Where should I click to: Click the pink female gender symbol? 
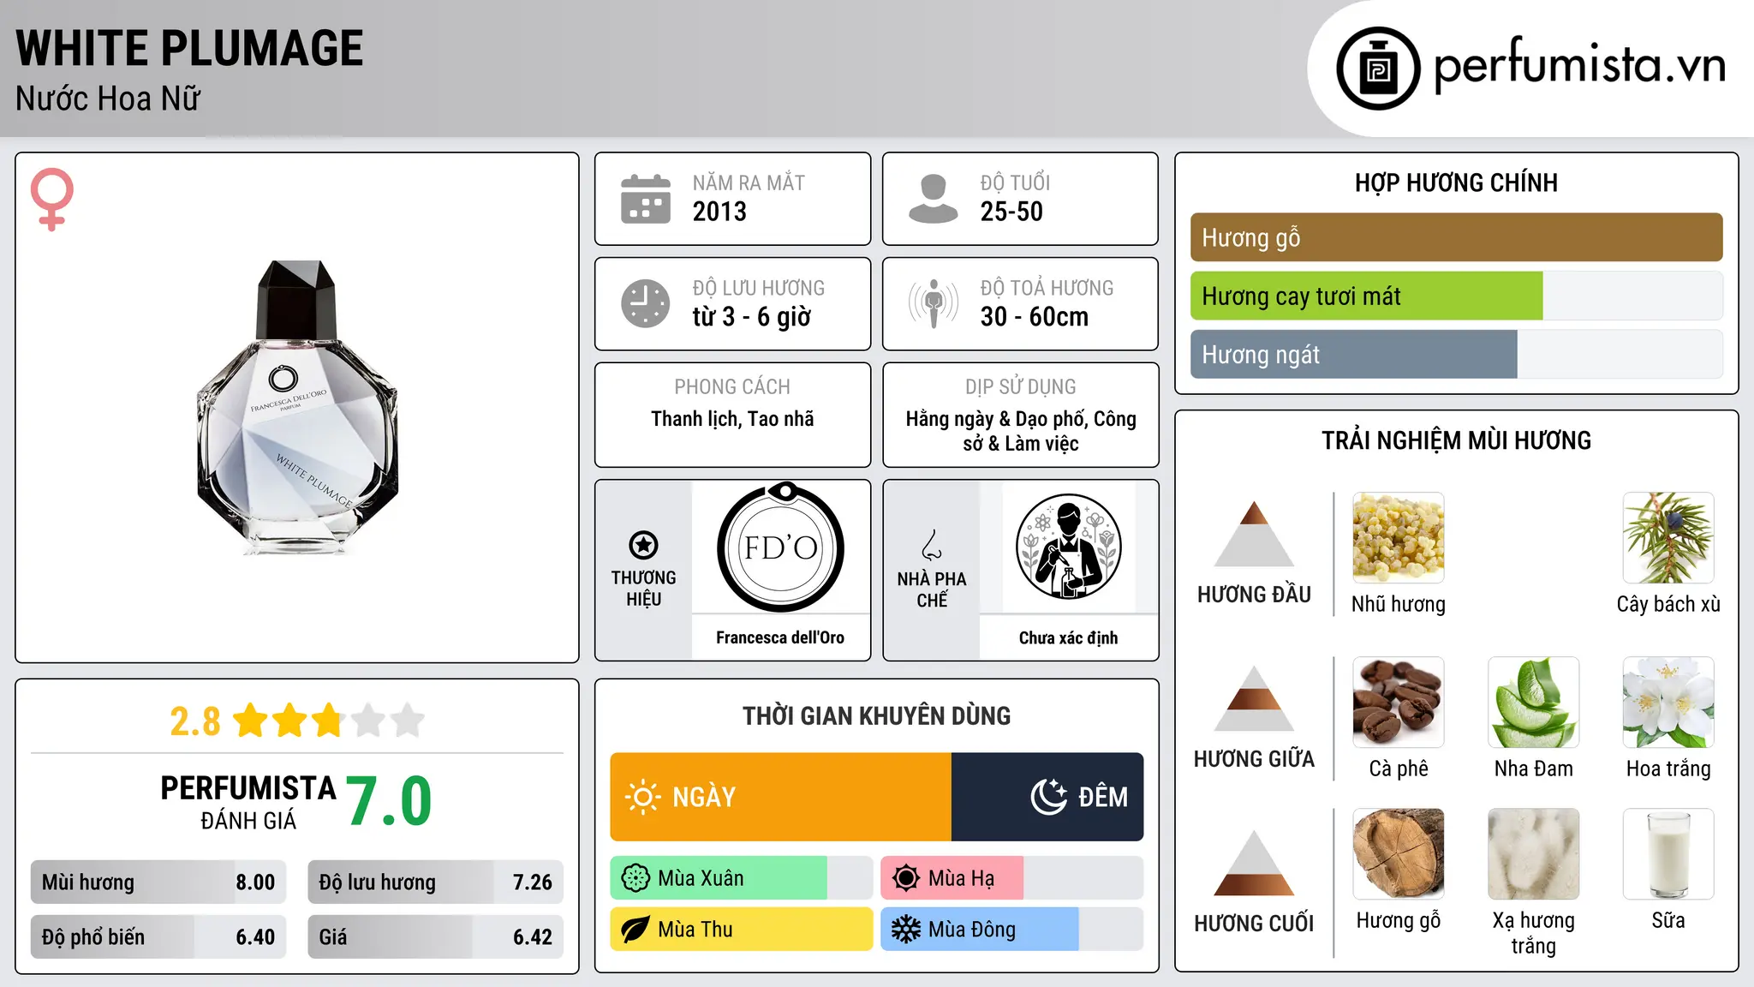pyautogui.click(x=51, y=199)
